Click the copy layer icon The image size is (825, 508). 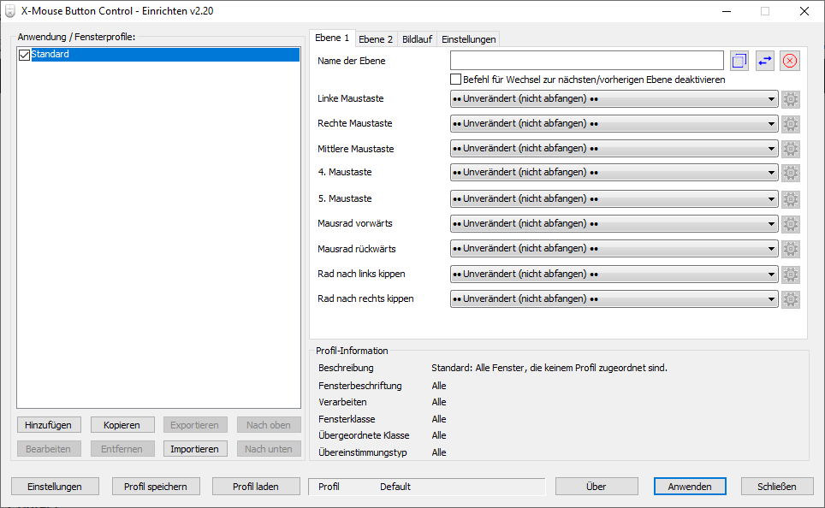(739, 61)
